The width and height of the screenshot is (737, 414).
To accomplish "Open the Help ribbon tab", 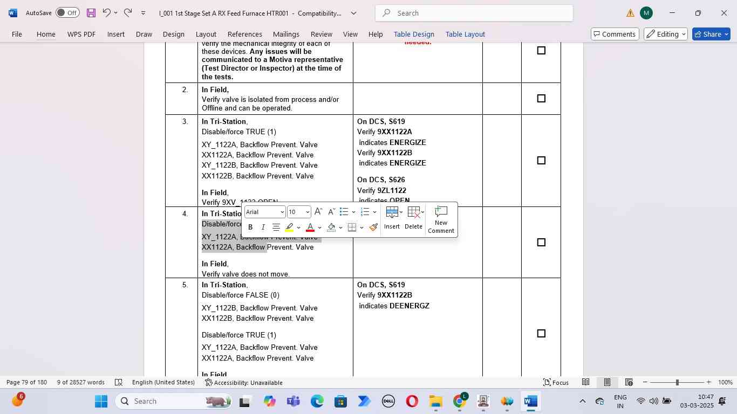I will click(376, 34).
